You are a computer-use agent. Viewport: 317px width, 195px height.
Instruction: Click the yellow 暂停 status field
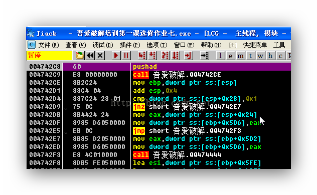coord(49,56)
